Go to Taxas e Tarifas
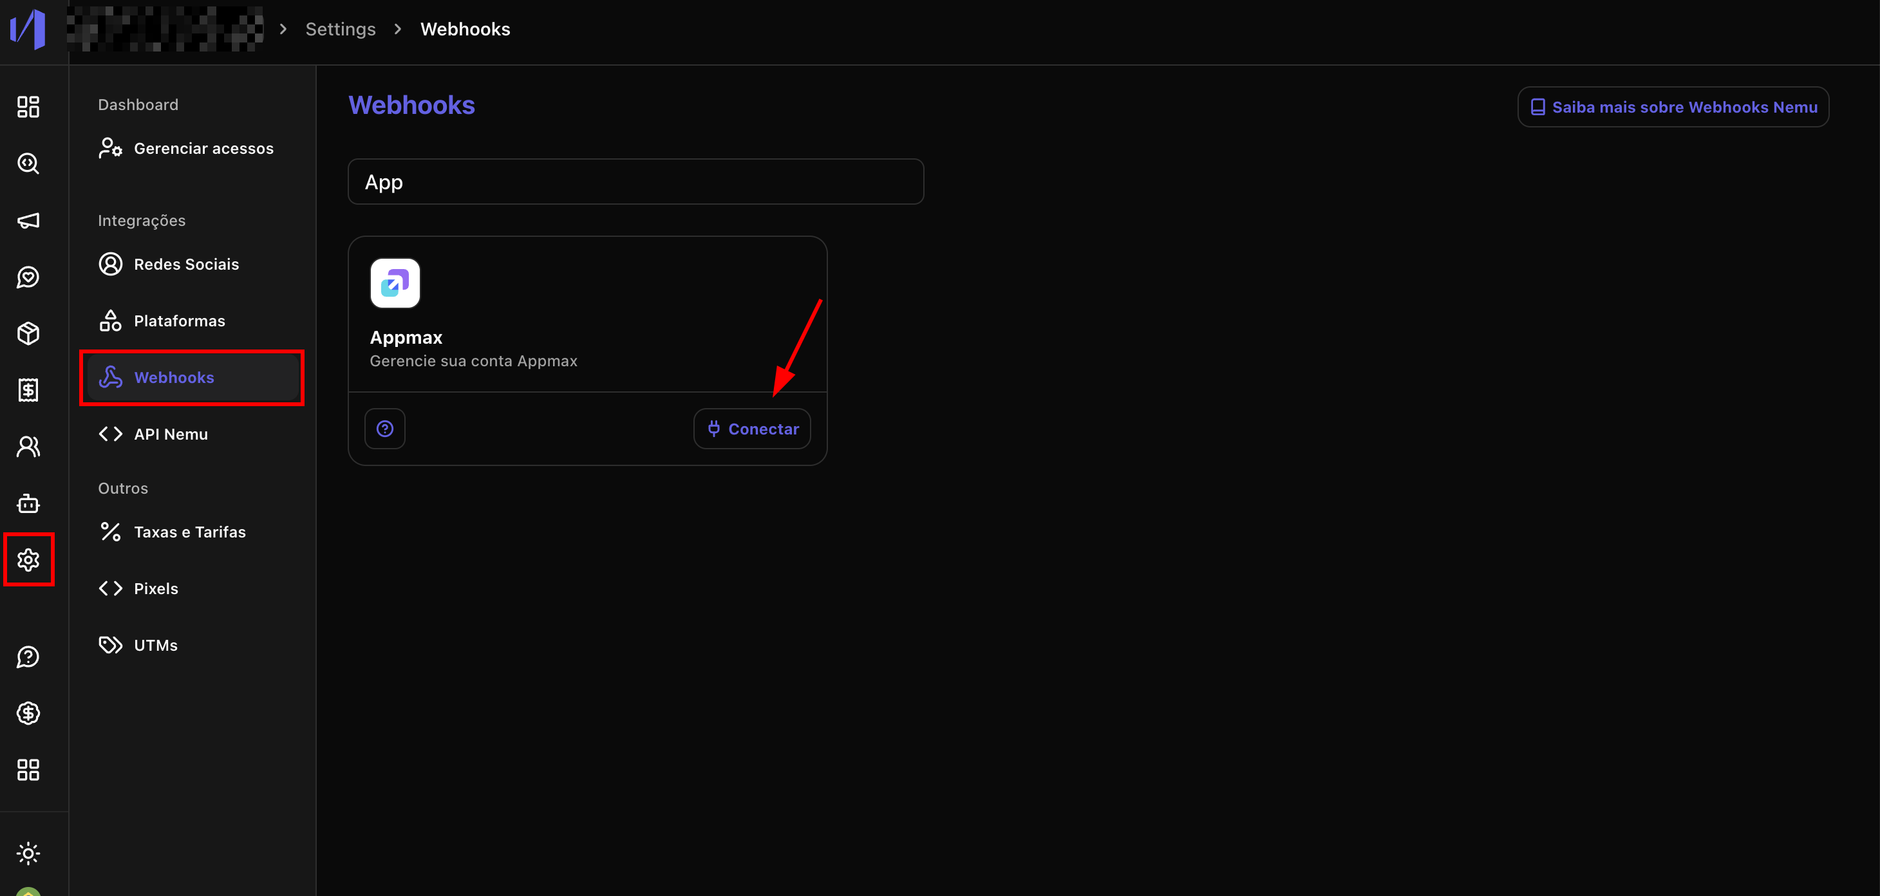 tap(189, 532)
